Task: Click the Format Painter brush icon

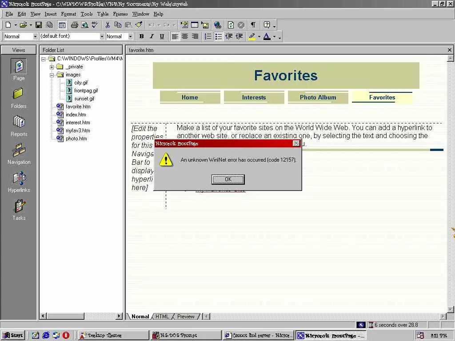Action: (139, 25)
